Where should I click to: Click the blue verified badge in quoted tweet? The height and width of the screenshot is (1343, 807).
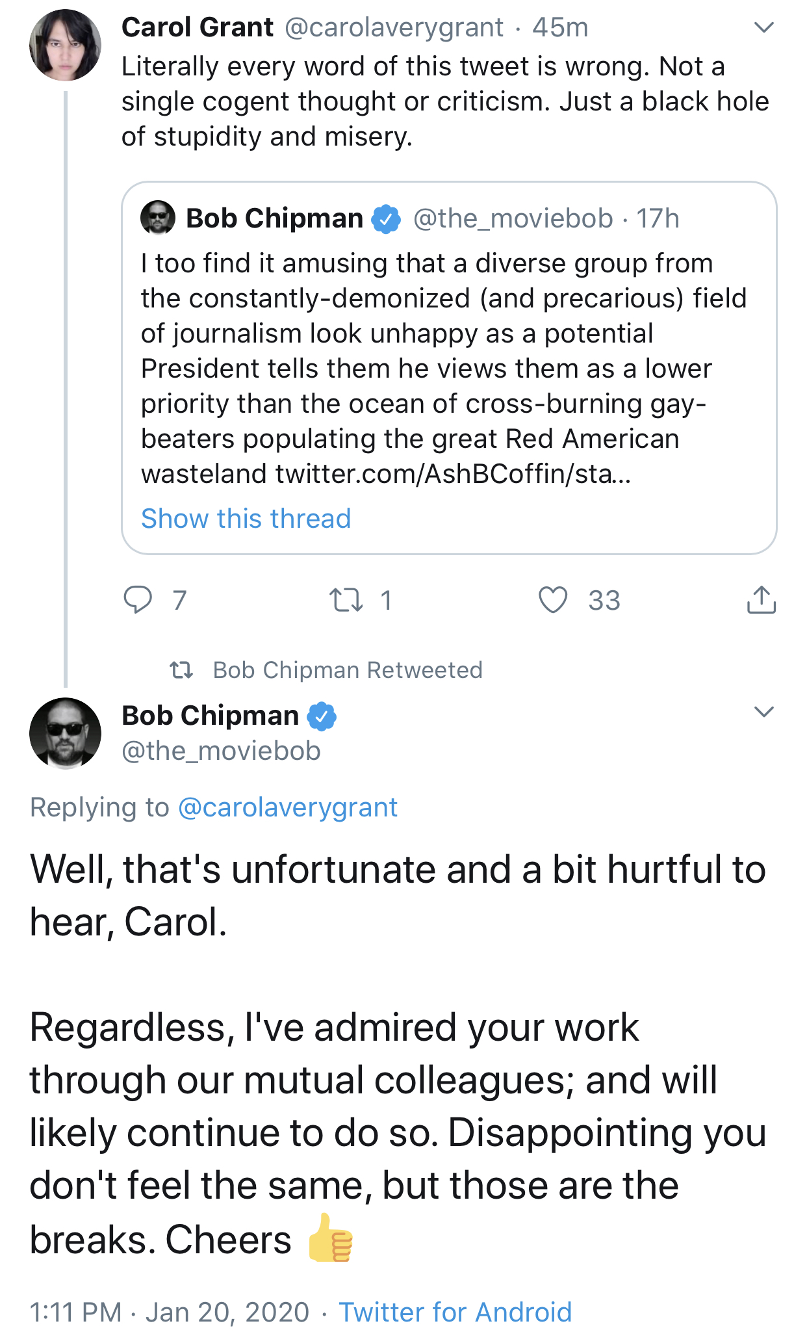coord(386,218)
